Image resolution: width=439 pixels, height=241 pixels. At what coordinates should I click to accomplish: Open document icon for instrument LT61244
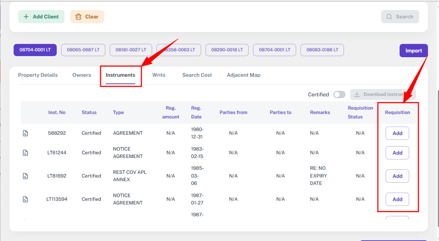(x=25, y=153)
